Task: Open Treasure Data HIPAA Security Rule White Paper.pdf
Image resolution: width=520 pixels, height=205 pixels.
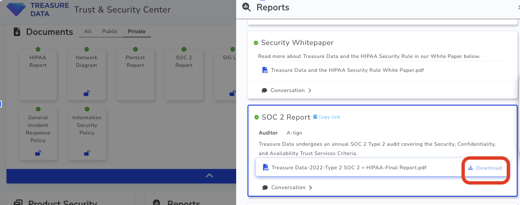Action: click(347, 70)
